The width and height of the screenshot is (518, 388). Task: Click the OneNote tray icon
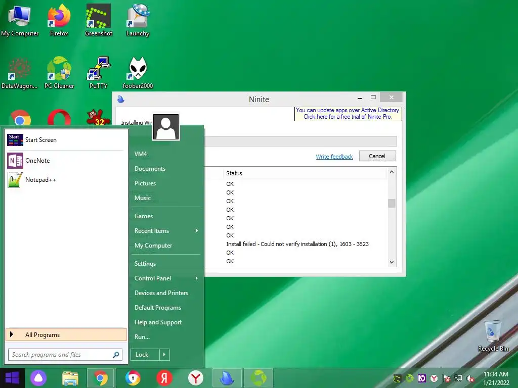[421, 378]
